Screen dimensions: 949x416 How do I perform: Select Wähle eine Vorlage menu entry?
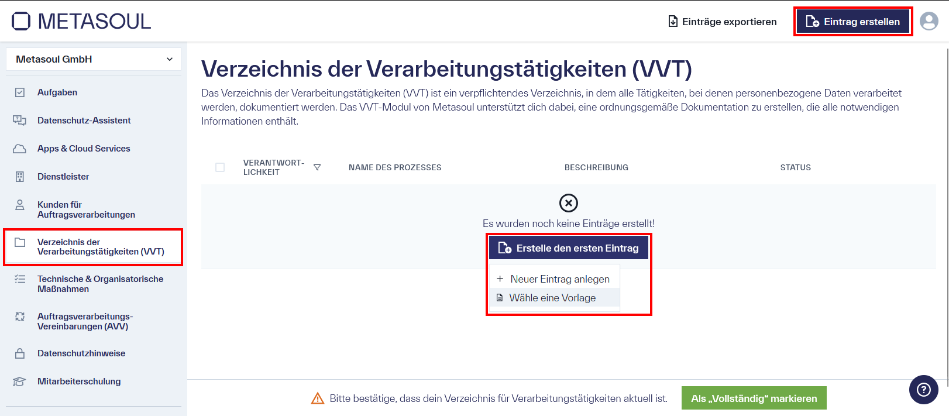tap(554, 298)
